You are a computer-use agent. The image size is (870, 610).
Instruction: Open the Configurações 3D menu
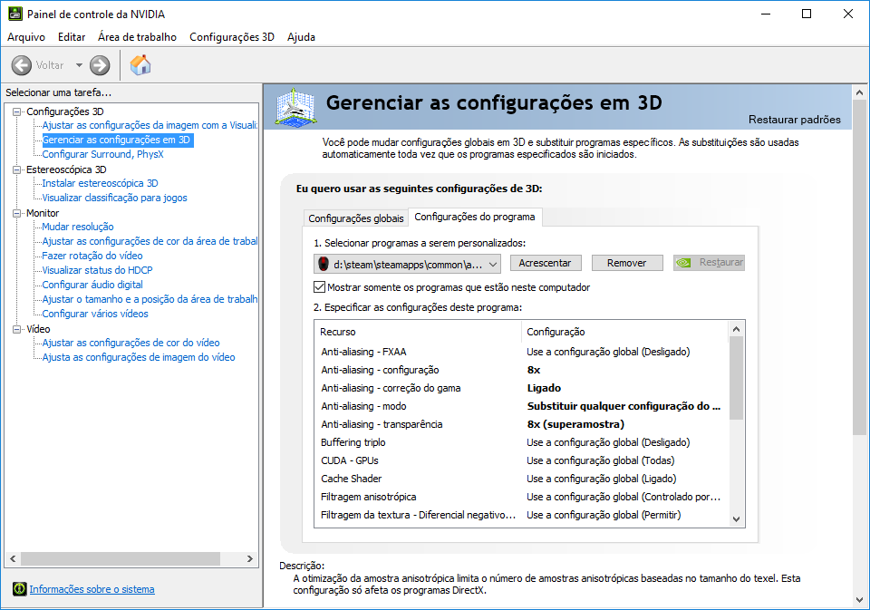[232, 36]
